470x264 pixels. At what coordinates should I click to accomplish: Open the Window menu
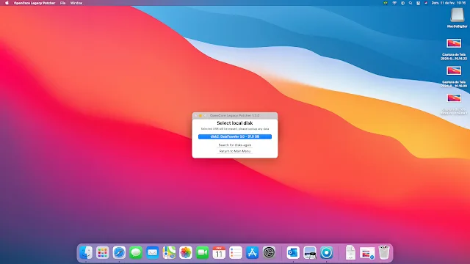[76, 3]
